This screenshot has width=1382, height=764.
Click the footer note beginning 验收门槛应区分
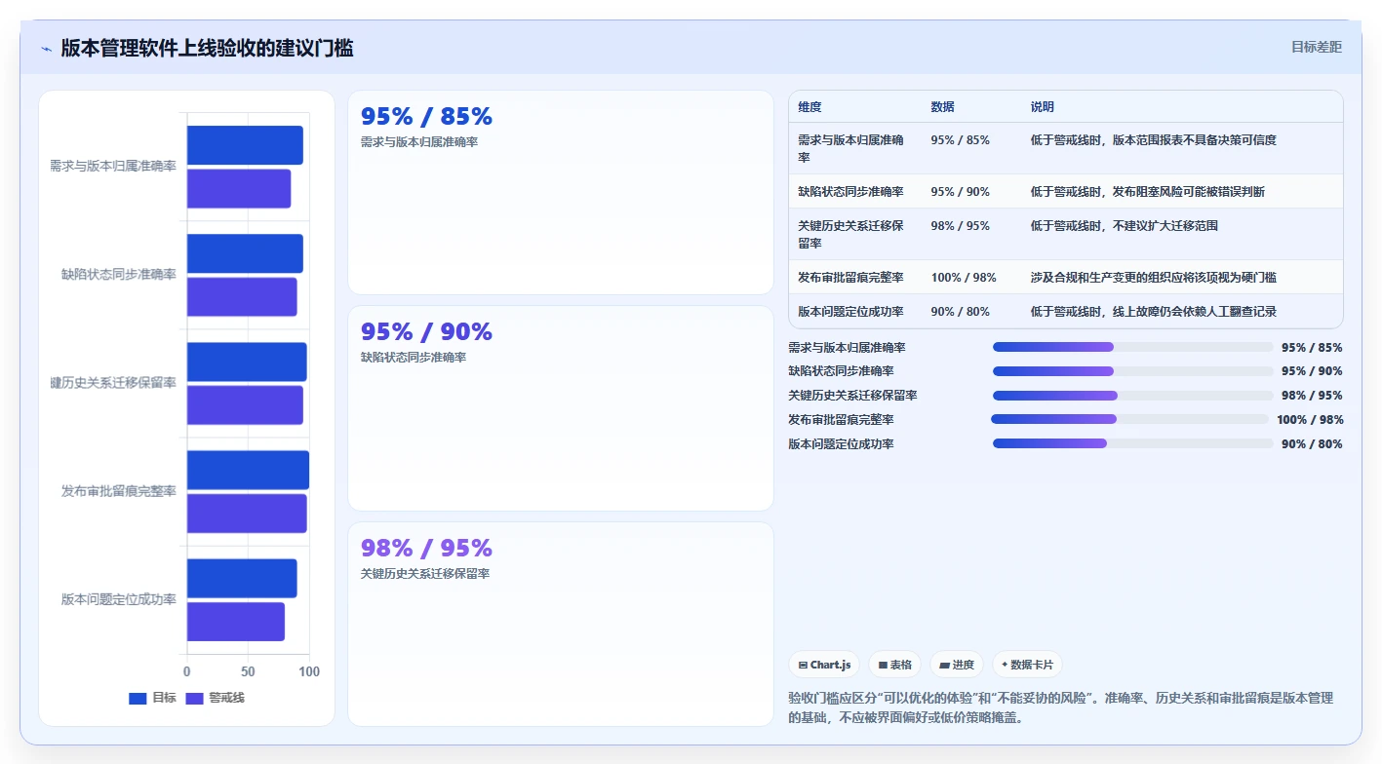[1060, 708]
